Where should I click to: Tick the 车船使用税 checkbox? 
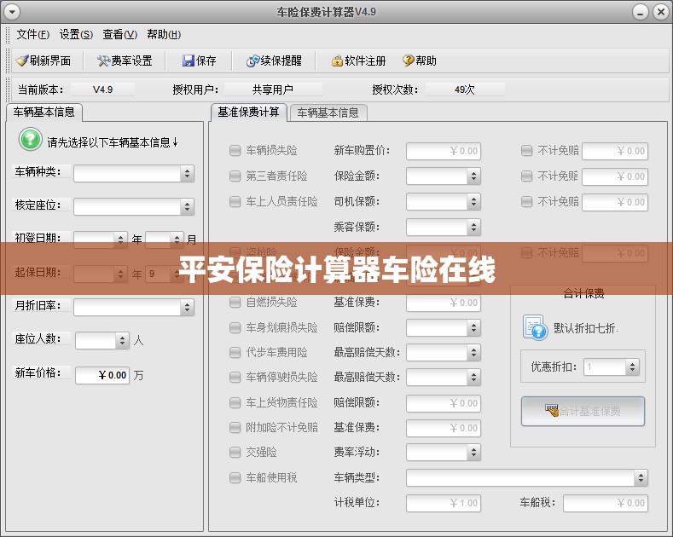click(235, 478)
